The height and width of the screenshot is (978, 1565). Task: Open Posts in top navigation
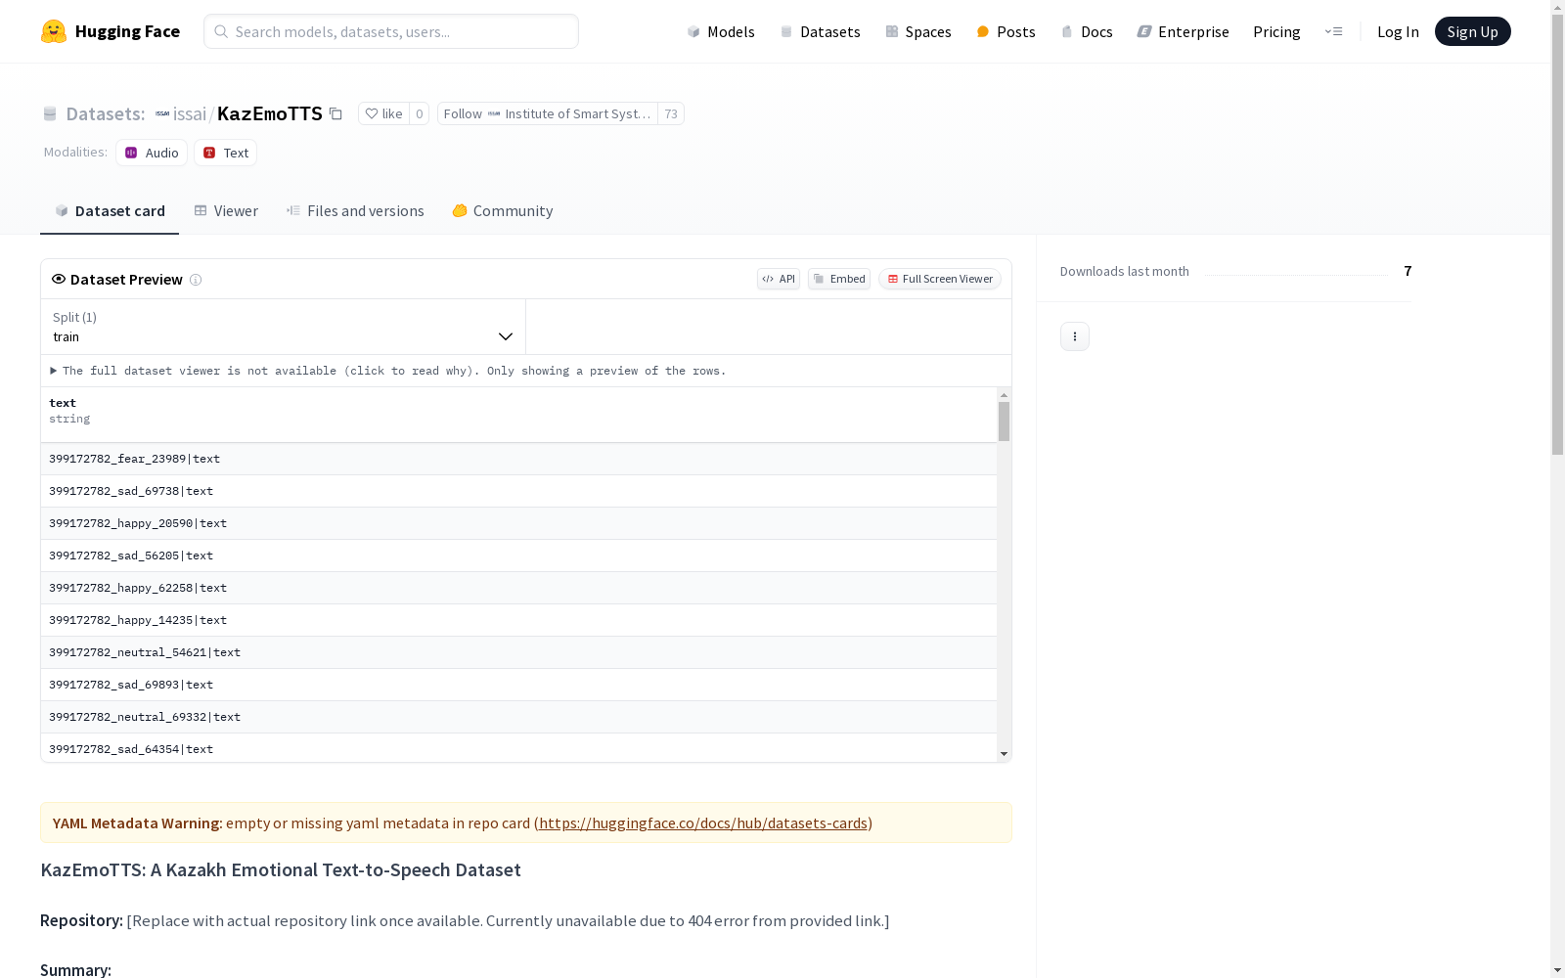click(x=1006, y=31)
